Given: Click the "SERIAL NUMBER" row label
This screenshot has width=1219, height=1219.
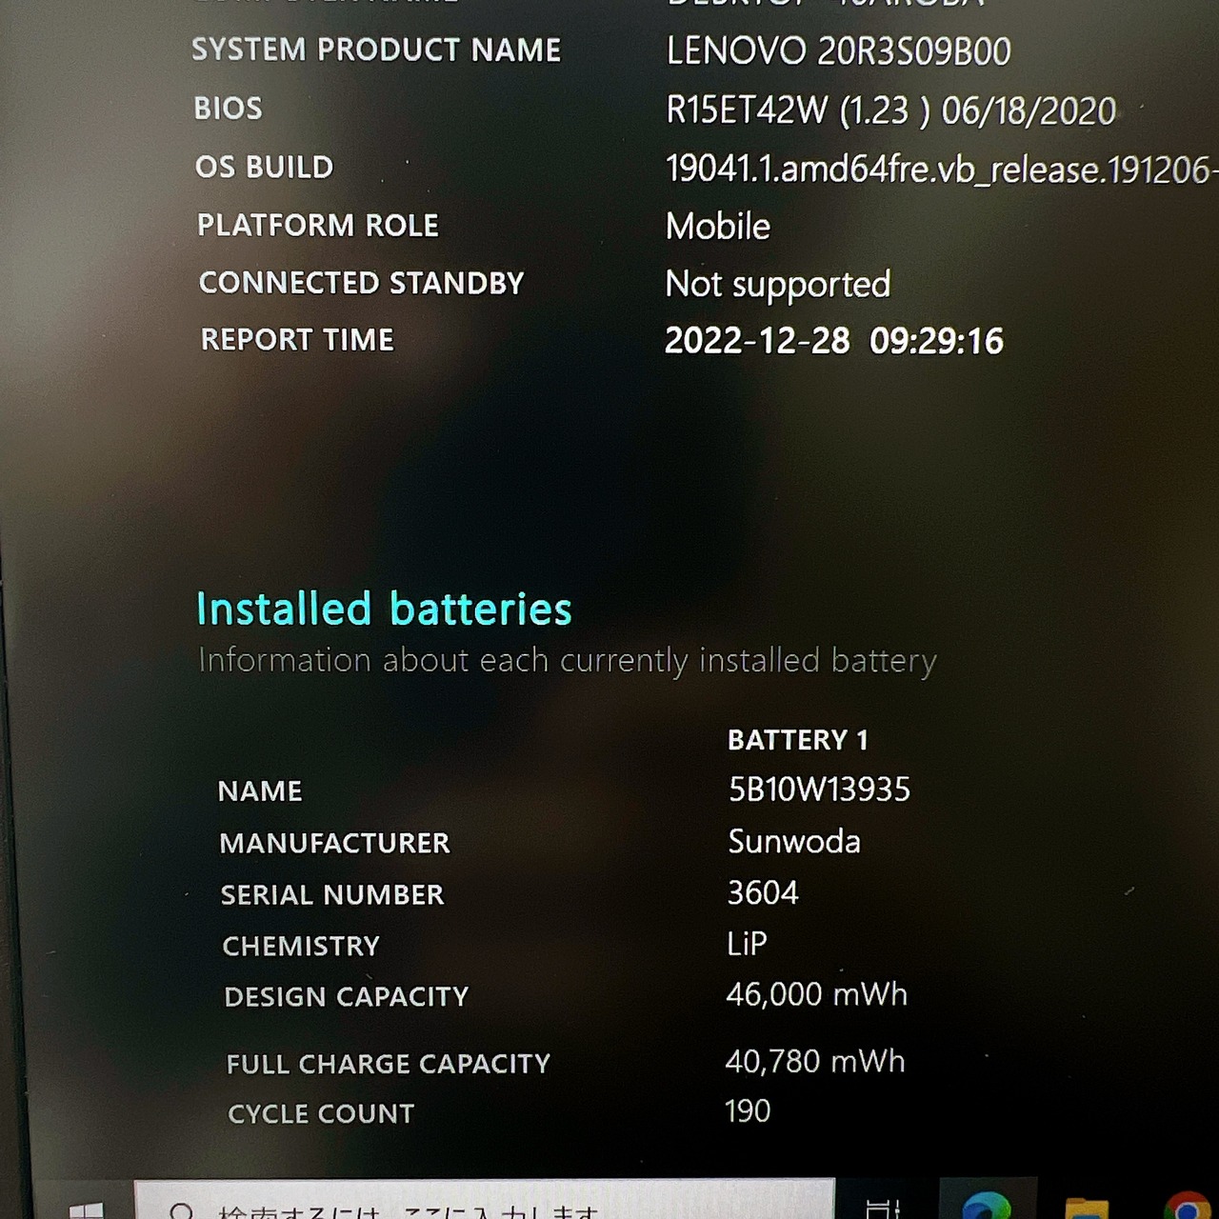Looking at the screenshot, I should [332, 895].
